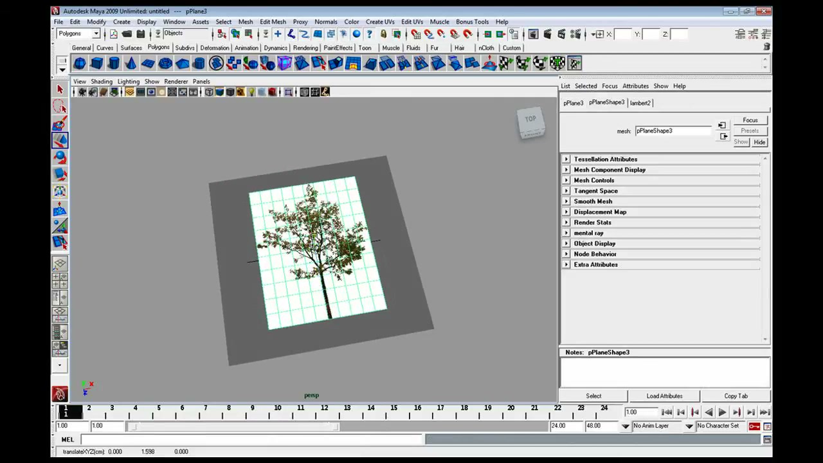Screen dimensions: 823x463
Task: Click the playback range slider bar
Action: 235,426
